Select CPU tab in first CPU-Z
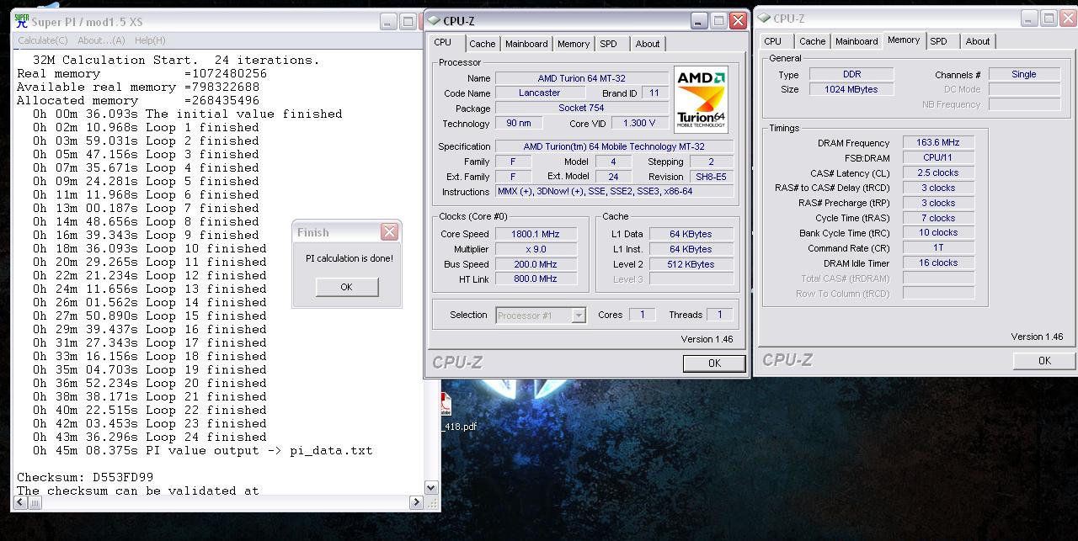Screen dimensions: 1078x541 click(x=443, y=43)
